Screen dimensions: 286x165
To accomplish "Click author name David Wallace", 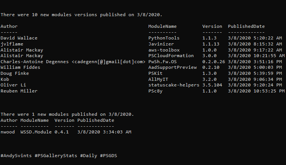I will tap(19, 38).
